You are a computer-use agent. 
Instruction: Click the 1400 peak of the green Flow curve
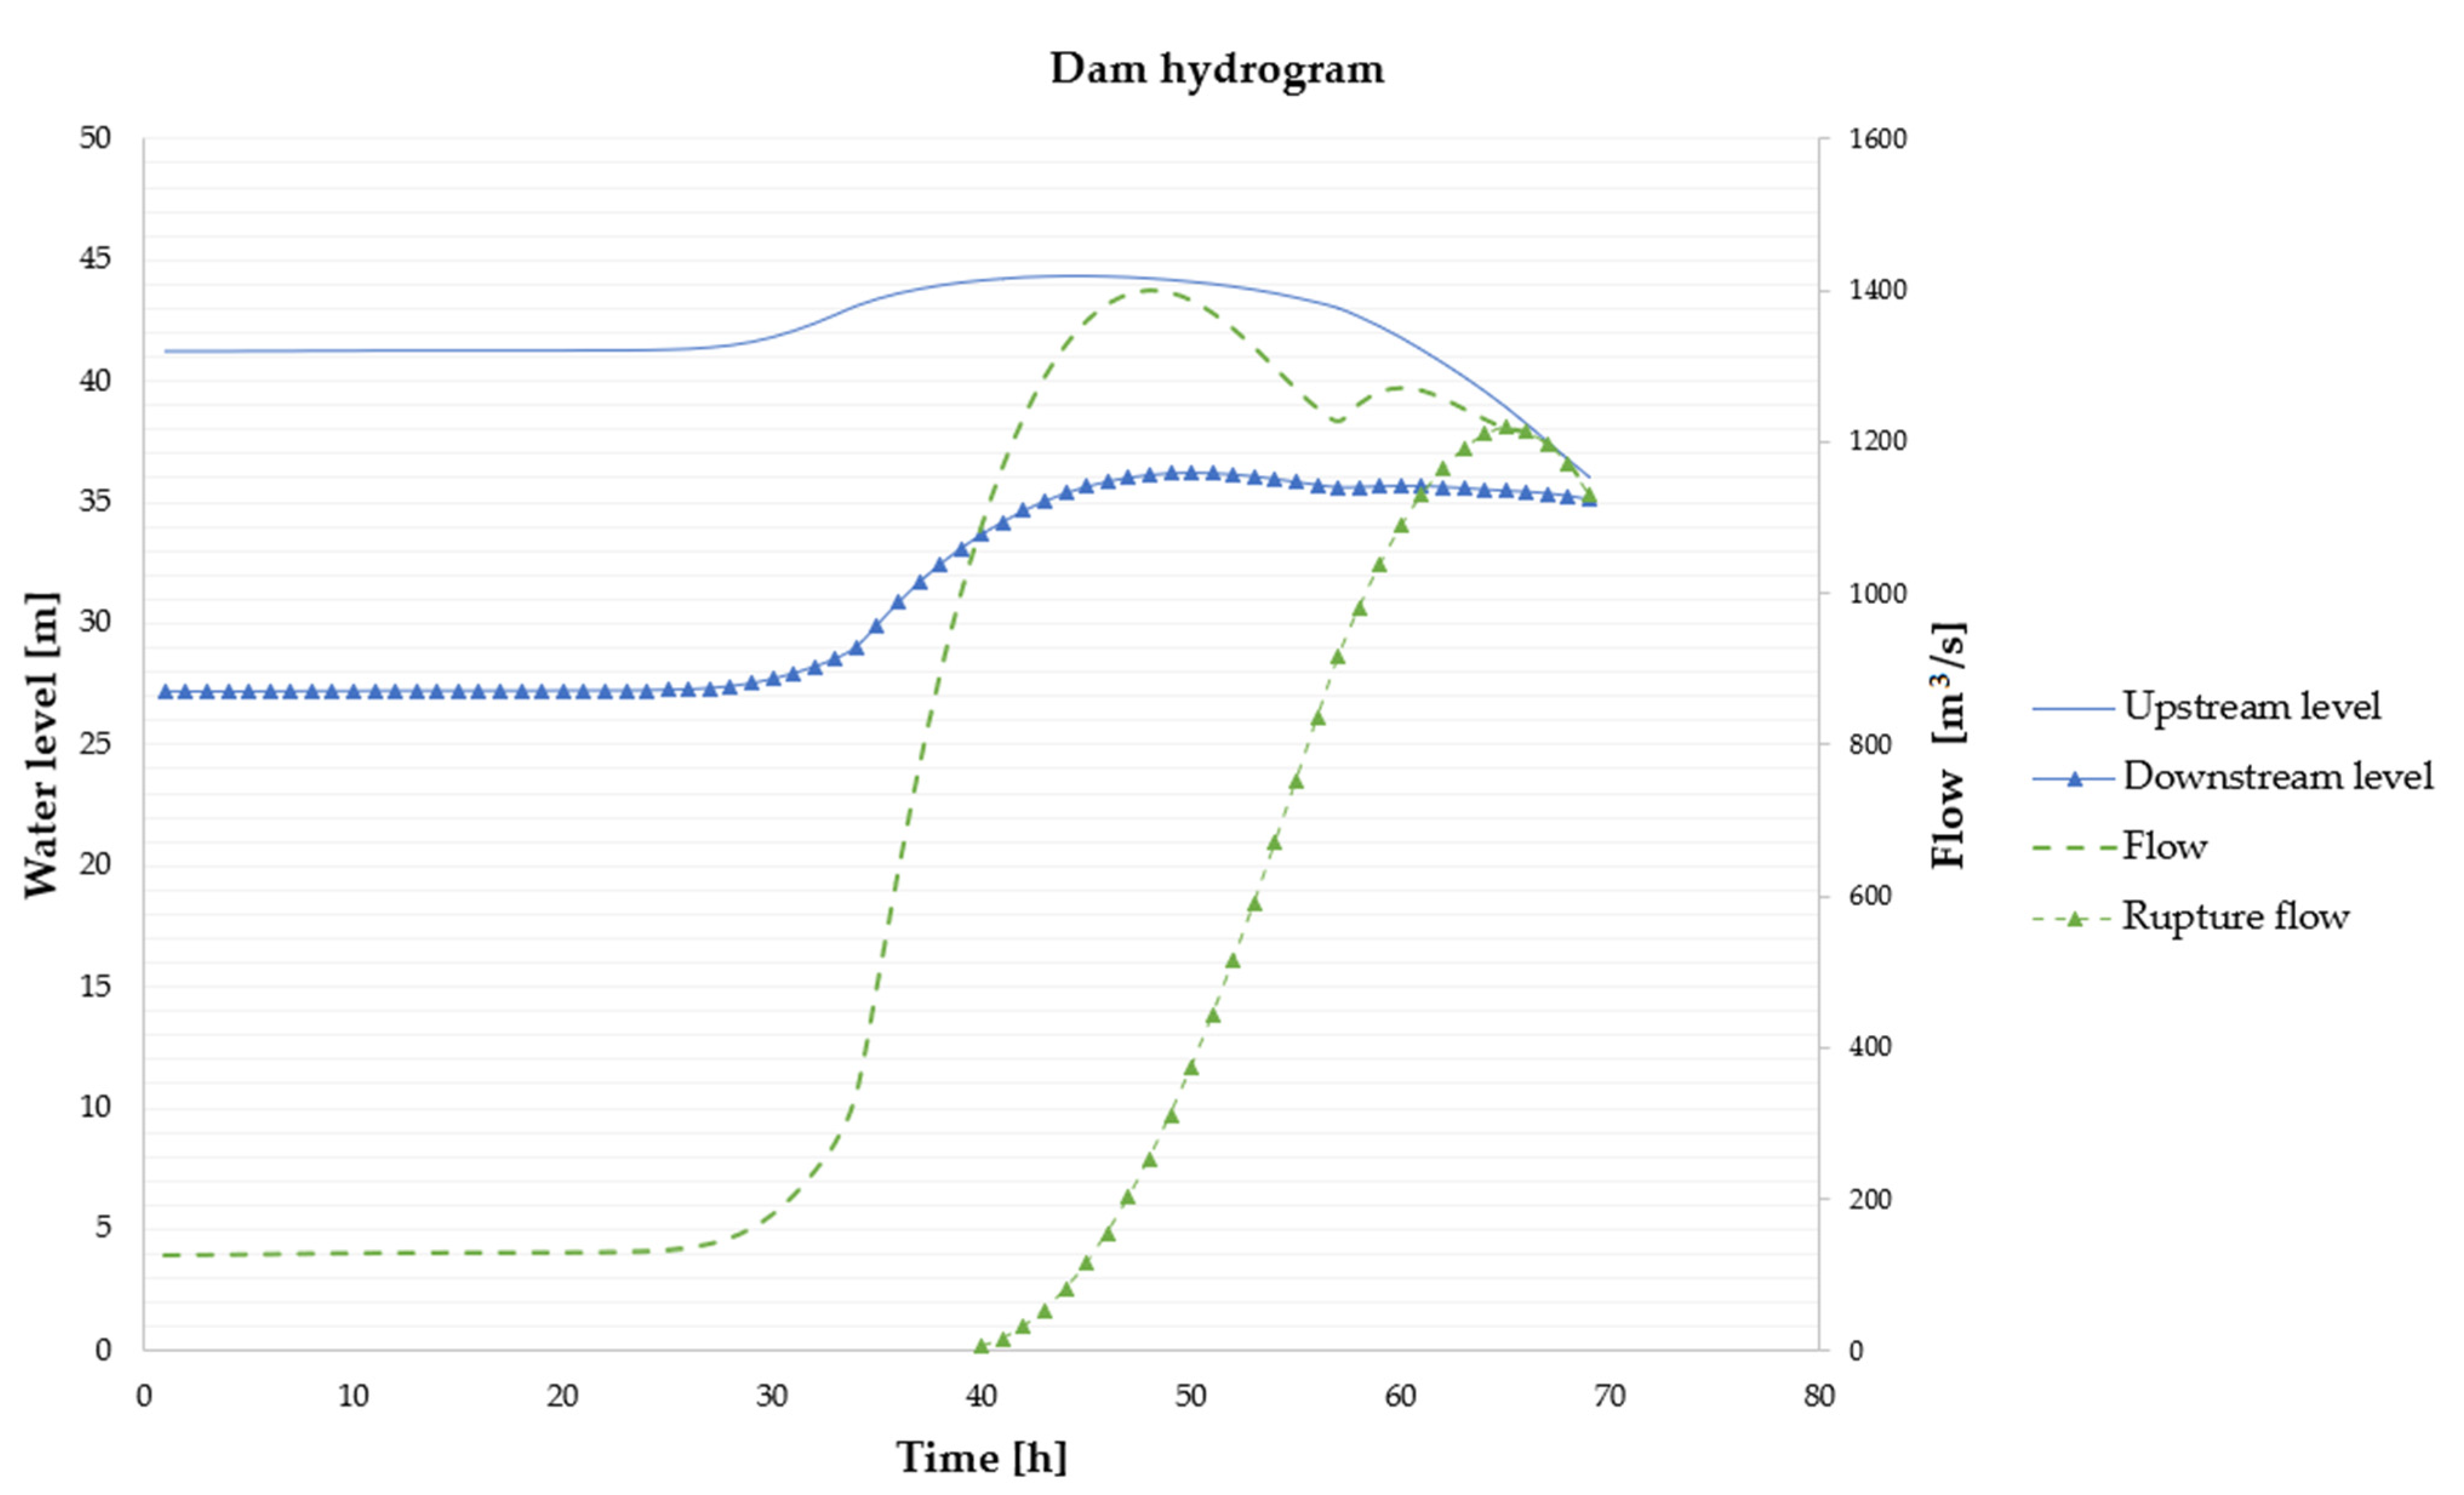coord(1149,290)
